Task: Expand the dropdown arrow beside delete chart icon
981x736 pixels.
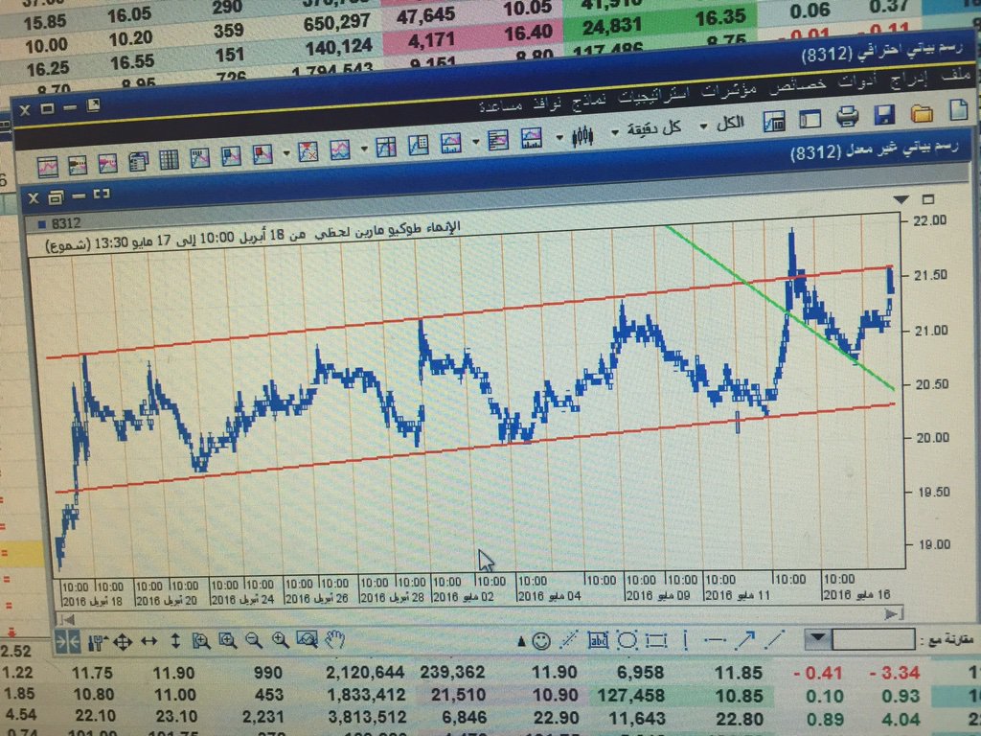Action: (x=285, y=152)
